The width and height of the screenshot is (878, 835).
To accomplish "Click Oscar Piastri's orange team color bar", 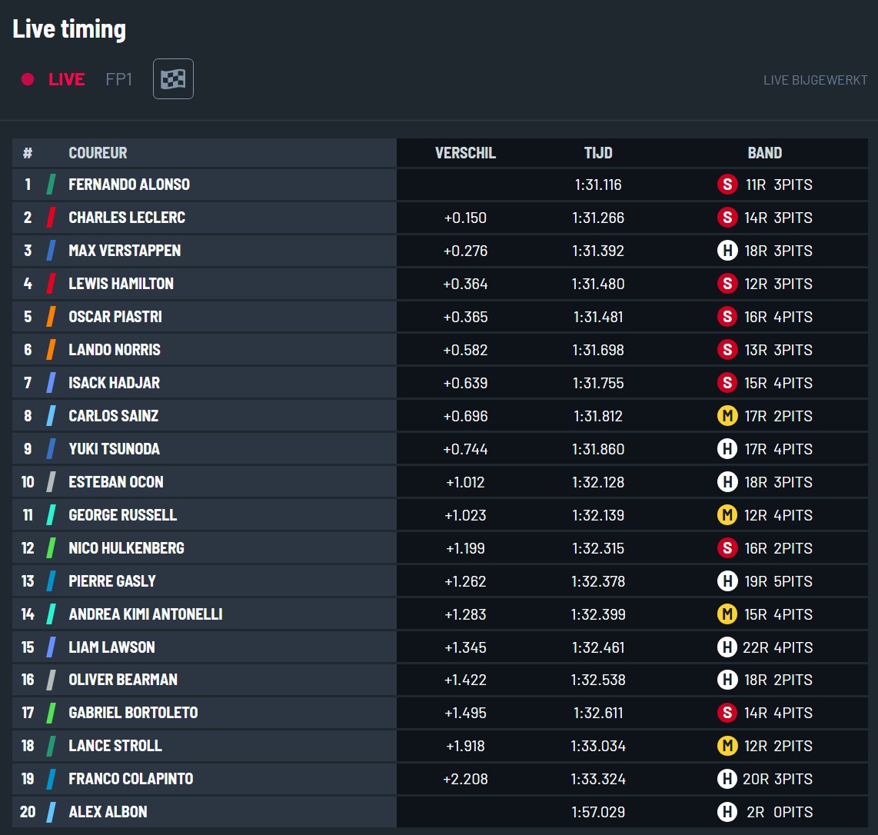I will click(51, 317).
